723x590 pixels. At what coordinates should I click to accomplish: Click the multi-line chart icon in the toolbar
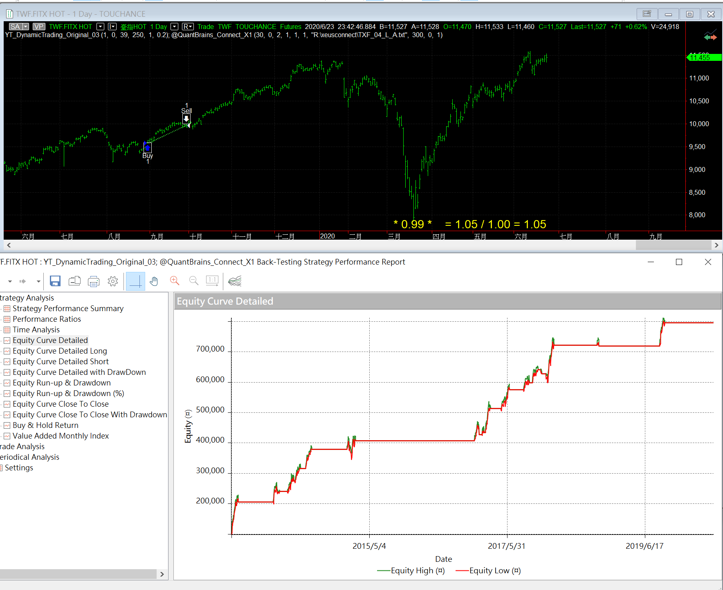click(x=235, y=281)
